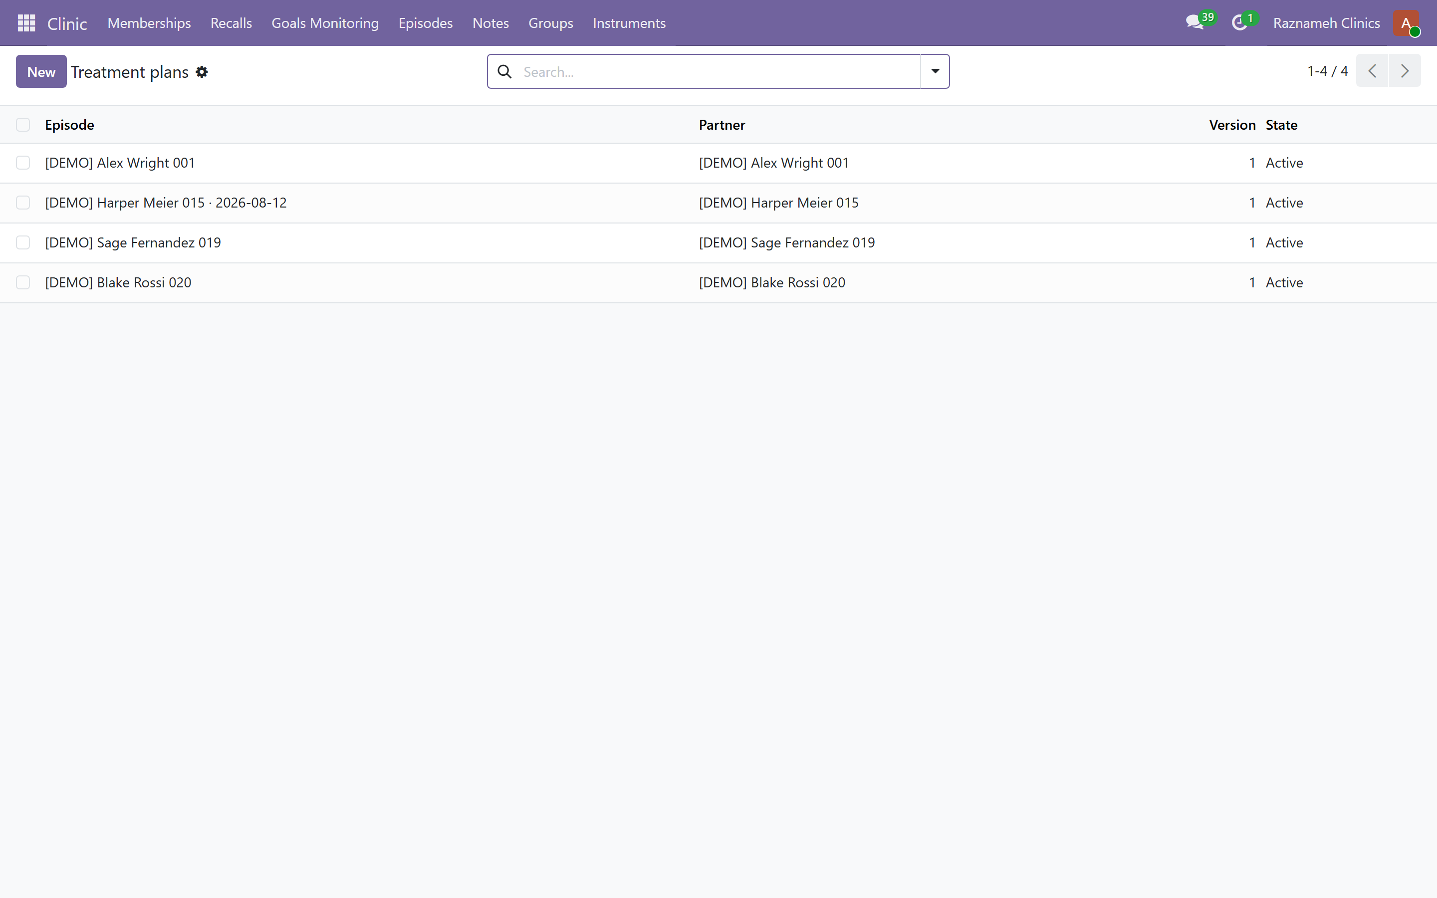Click Active state in Alex Wright row
Viewport: 1437px width, 898px height.
[x=1284, y=163]
